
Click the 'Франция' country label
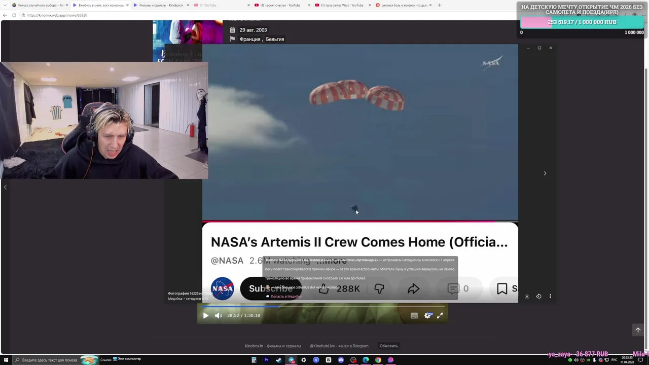(x=249, y=39)
